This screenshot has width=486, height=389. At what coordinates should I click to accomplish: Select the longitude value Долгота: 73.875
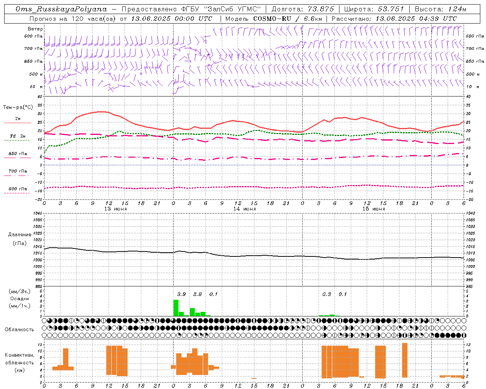[x=303, y=9]
